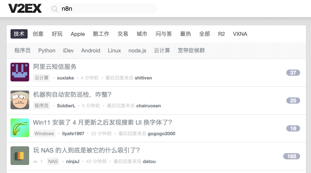Open the topic 玩 NAS 的人到底是被它的什么吸引了？
Screen dimensions: 311x173
pos(87,150)
